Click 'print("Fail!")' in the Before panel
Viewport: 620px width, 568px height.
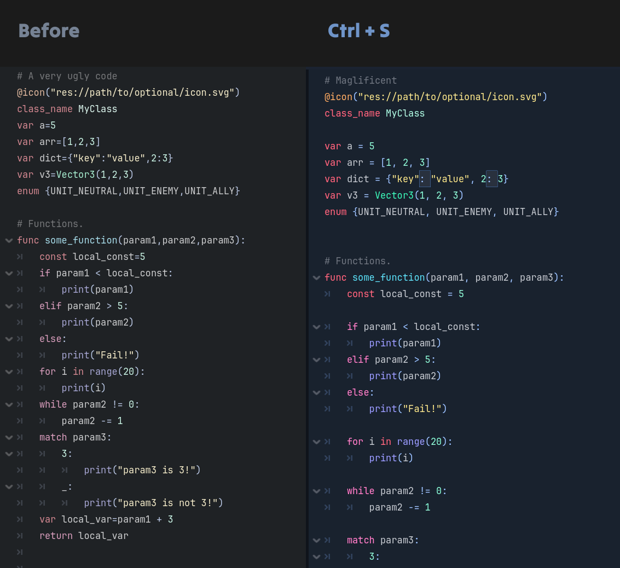click(x=101, y=355)
